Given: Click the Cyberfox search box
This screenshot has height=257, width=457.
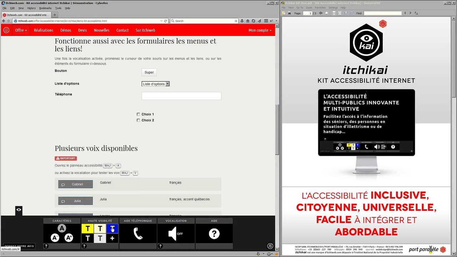Looking at the screenshot, I should [204, 21].
